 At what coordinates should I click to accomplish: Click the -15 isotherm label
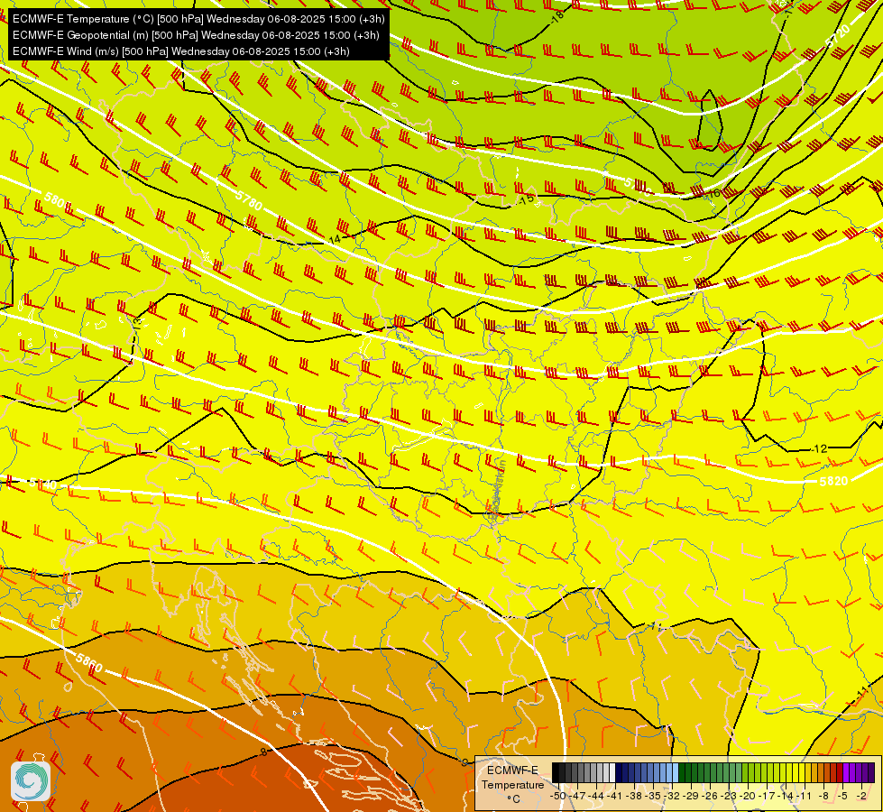click(x=527, y=199)
